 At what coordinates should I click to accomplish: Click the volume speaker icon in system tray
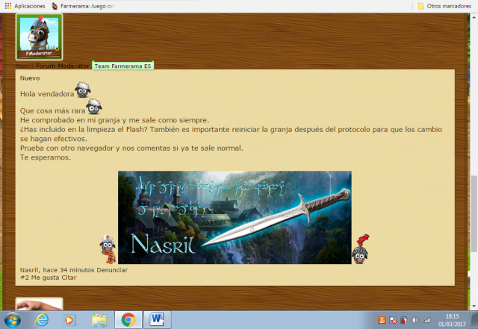(x=415, y=319)
